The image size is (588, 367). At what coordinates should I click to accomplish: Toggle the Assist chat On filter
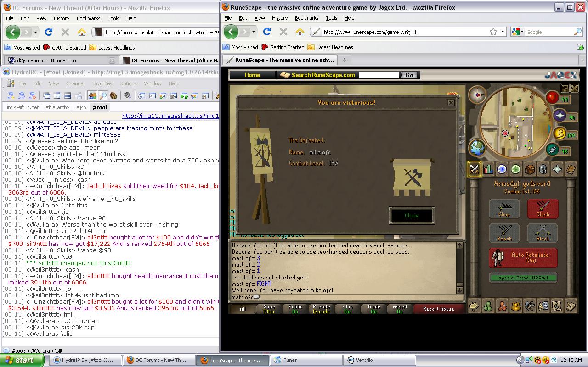(x=400, y=309)
